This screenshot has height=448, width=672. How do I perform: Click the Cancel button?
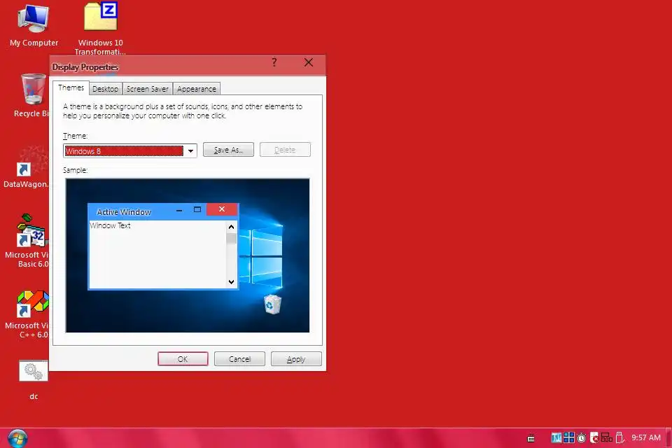coord(239,359)
